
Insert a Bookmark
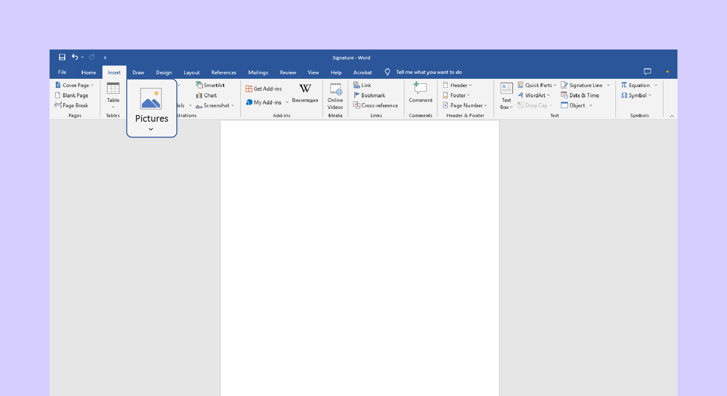(x=369, y=95)
